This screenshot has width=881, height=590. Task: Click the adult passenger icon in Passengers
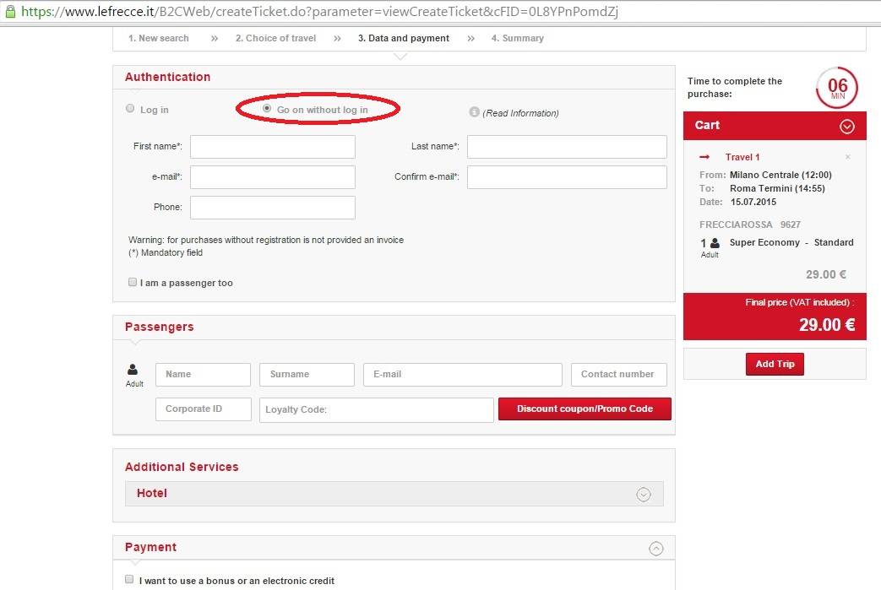click(x=133, y=370)
